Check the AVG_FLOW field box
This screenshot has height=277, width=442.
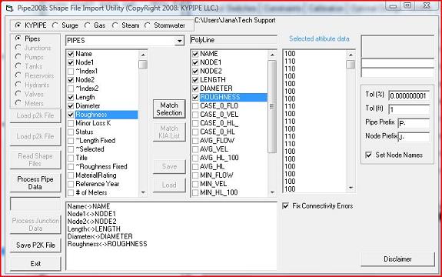(x=195, y=141)
